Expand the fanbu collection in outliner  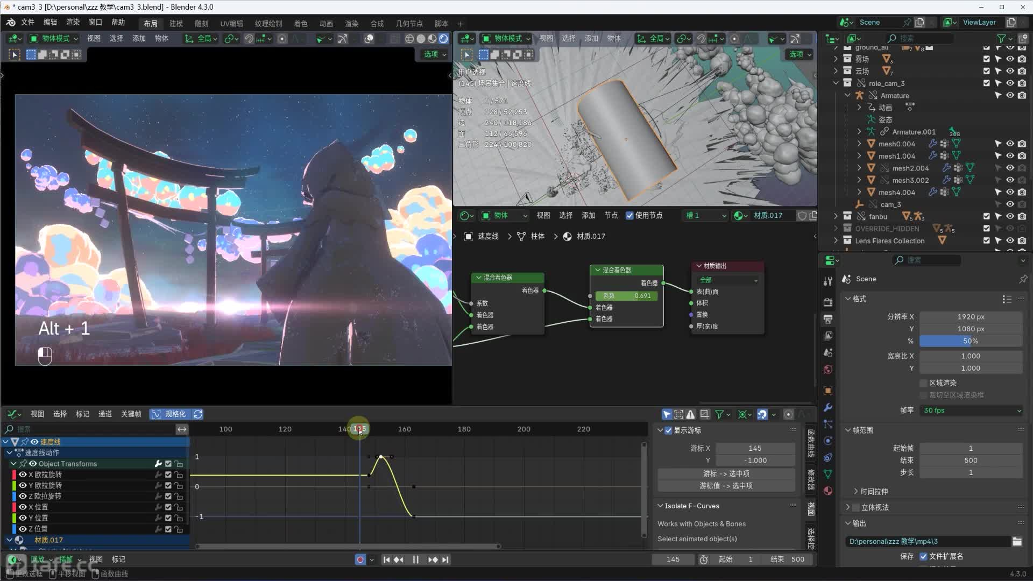click(836, 216)
